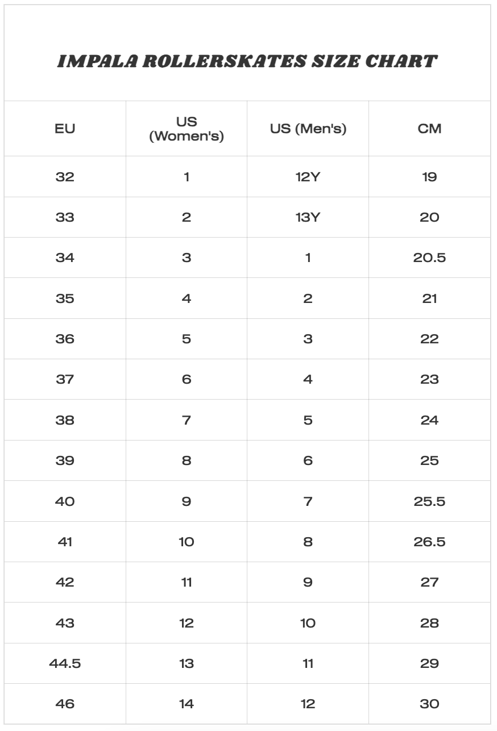This screenshot has height=731, width=497.
Task: Select the 12Y men's size cell
Action: (308, 177)
